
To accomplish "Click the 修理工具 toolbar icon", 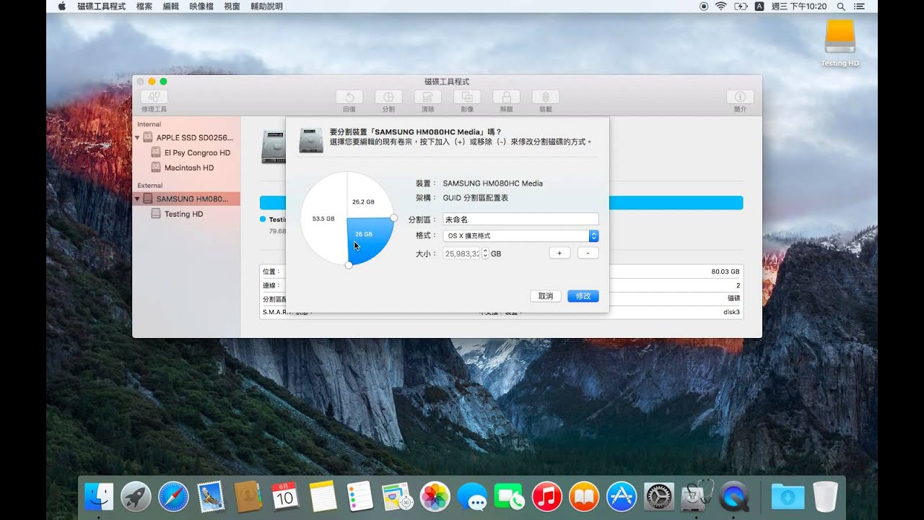I will click(154, 97).
